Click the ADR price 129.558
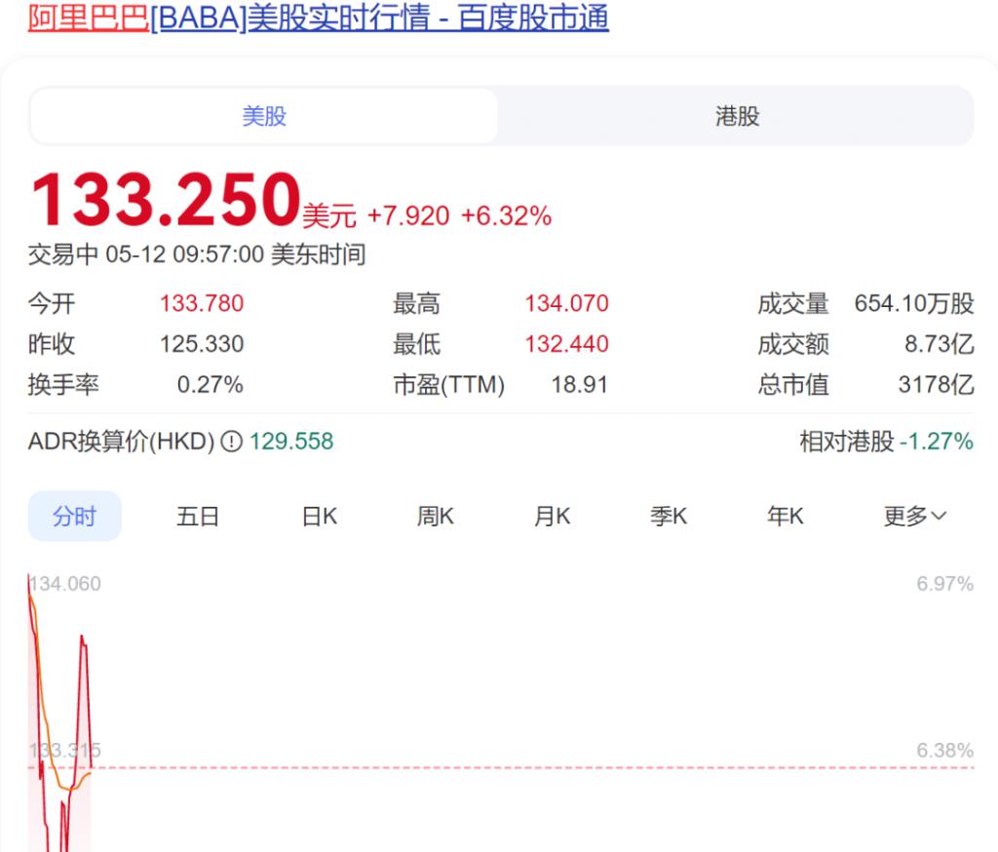The width and height of the screenshot is (998, 852). [x=291, y=442]
